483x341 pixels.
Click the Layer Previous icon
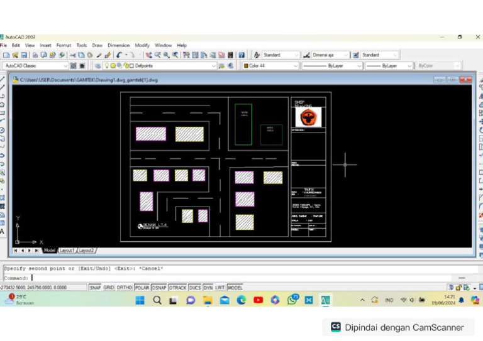230,66
